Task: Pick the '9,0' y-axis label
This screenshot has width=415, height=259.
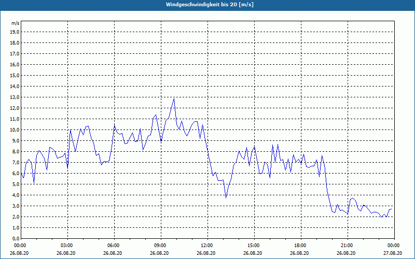Action: (x=16, y=140)
